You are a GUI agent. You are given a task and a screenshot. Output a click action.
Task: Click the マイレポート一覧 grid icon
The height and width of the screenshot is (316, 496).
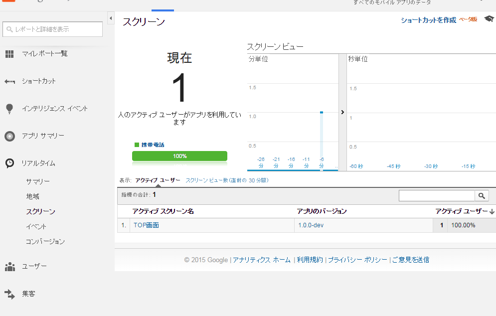(9, 54)
